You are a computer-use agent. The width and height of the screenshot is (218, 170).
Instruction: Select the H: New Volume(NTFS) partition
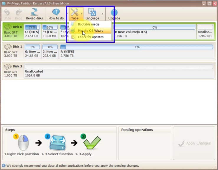(x=154, y=32)
